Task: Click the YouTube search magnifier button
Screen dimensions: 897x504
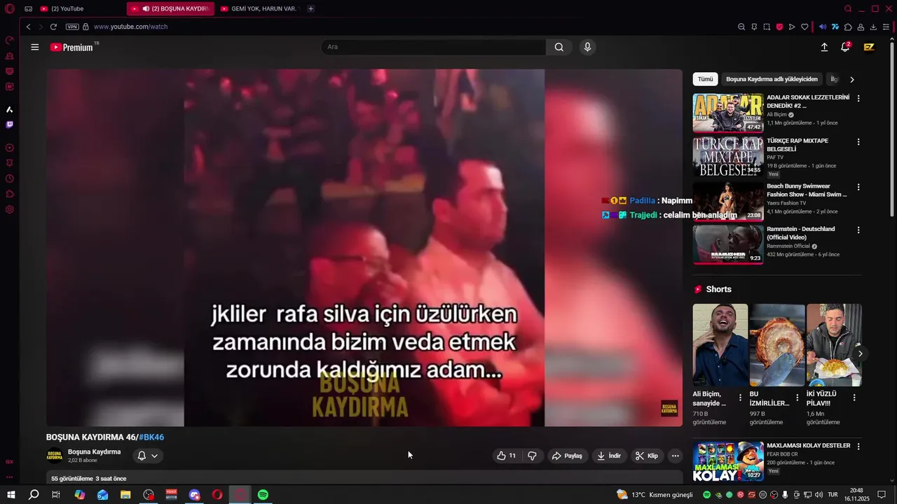Action: point(559,47)
